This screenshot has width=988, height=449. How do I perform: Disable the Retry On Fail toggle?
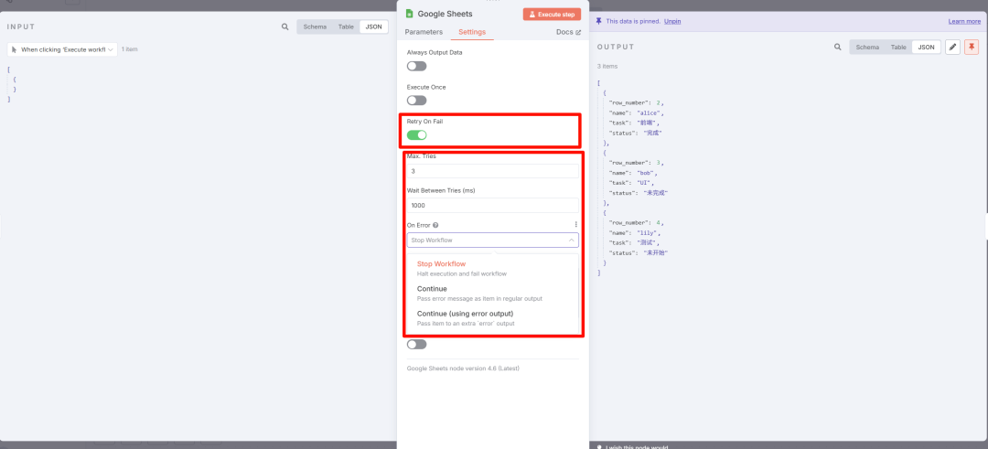coord(416,135)
